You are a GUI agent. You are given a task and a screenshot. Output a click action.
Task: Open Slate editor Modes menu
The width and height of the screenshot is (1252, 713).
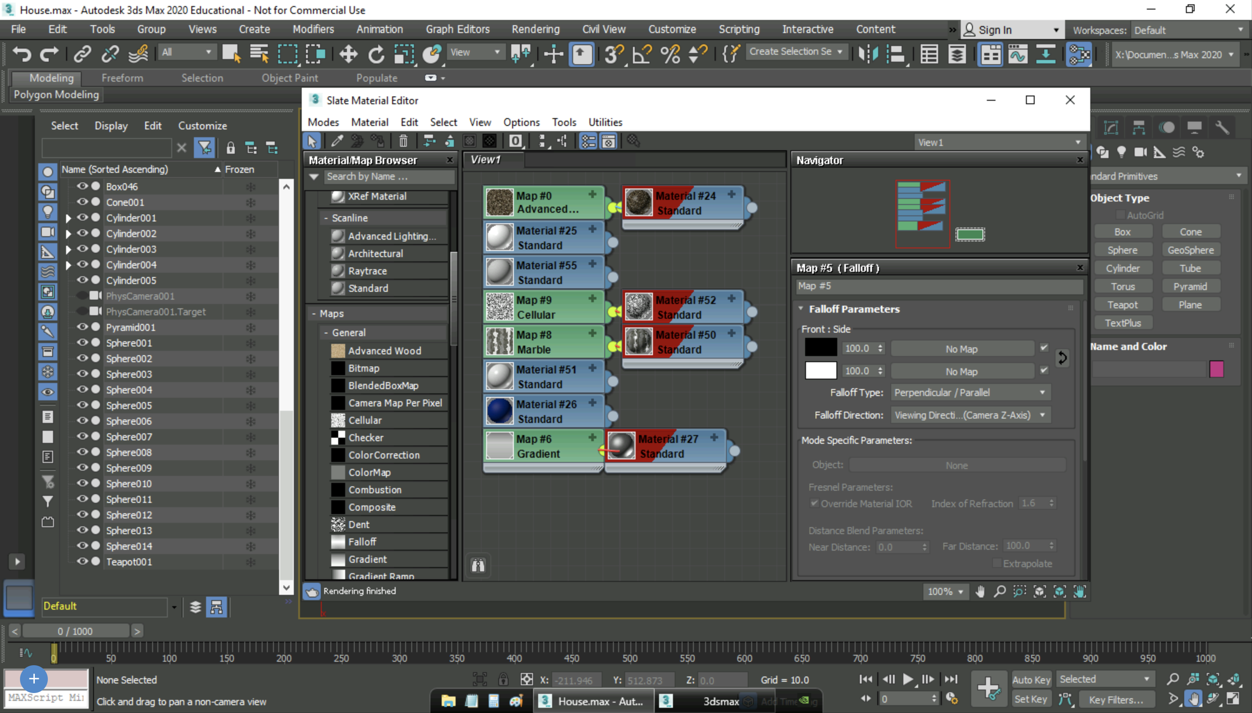[323, 122]
